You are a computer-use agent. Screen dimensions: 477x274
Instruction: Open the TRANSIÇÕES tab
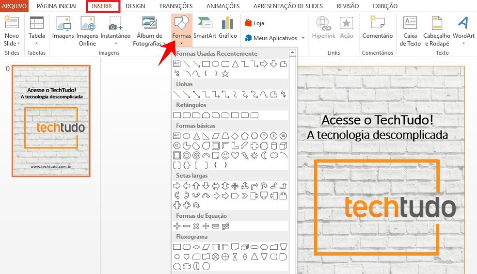tap(176, 6)
